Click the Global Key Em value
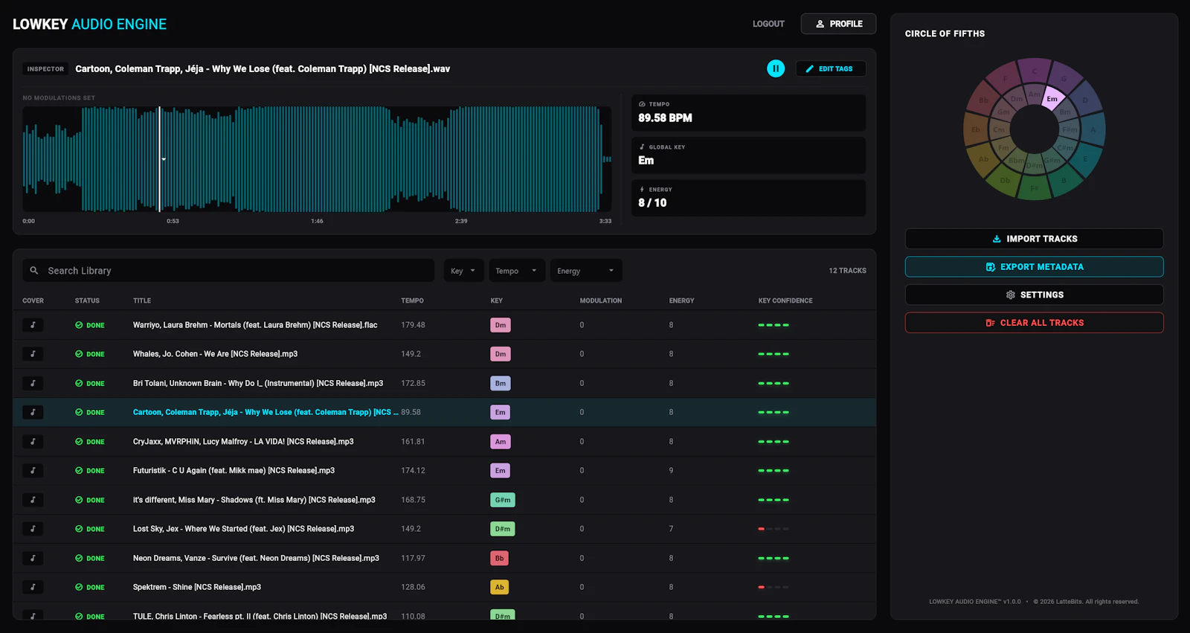This screenshot has width=1190, height=633. click(x=646, y=160)
